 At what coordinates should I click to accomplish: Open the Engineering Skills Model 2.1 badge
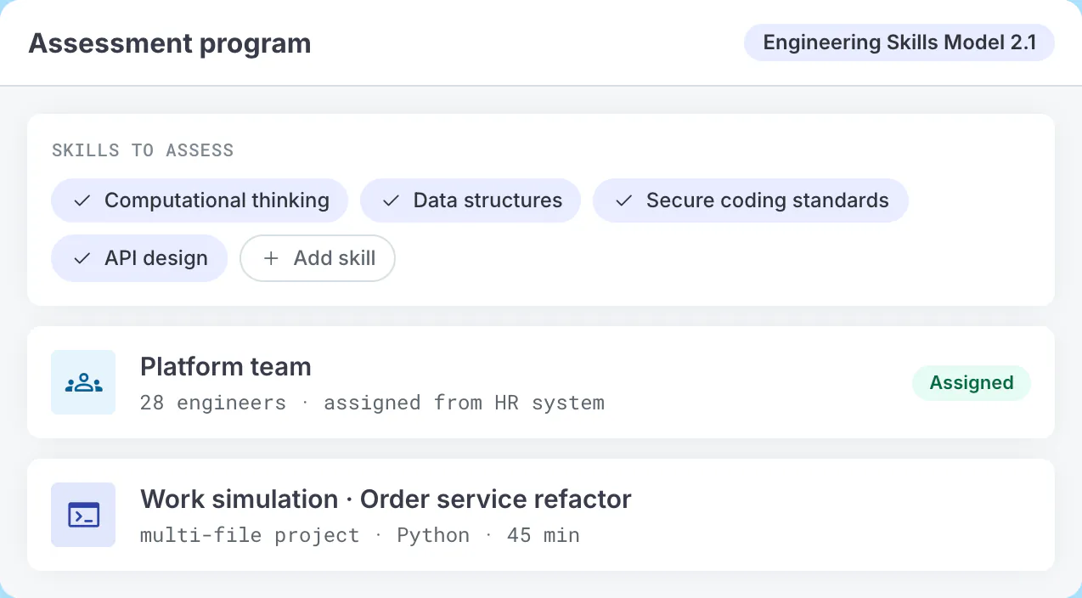pyautogui.click(x=899, y=42)
